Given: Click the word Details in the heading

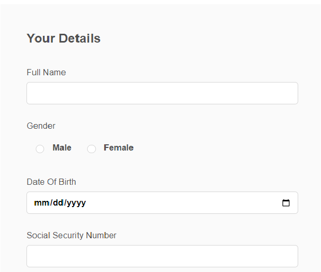Looking at the screenshot, I should (x=80, y=38).
